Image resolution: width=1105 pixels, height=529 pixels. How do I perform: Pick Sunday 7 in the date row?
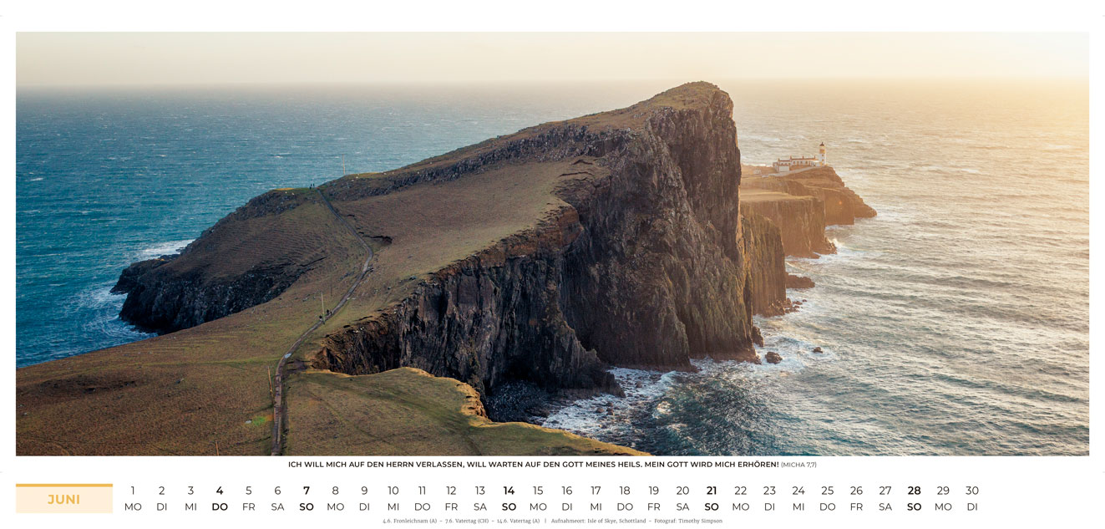tap(307, 491)
